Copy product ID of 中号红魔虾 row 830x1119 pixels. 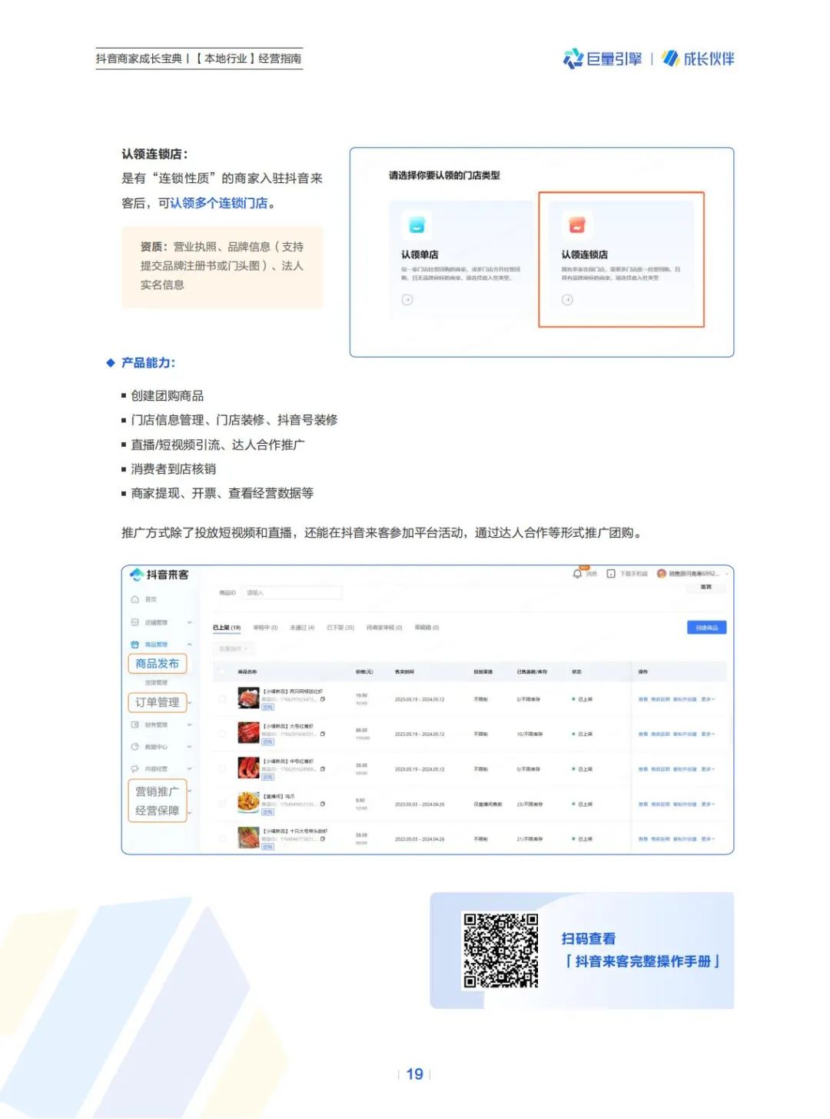(x=323, y=769)
